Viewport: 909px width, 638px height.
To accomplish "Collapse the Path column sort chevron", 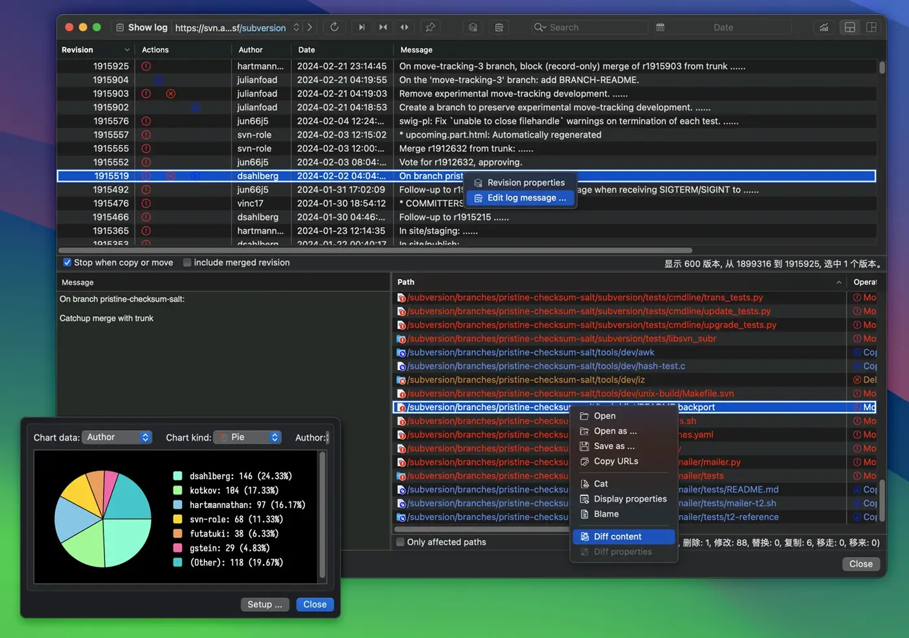I will click(x=838, y=282).
